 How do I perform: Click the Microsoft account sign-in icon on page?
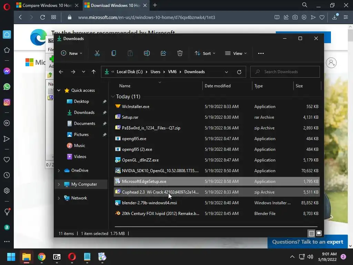pos(331,63)
